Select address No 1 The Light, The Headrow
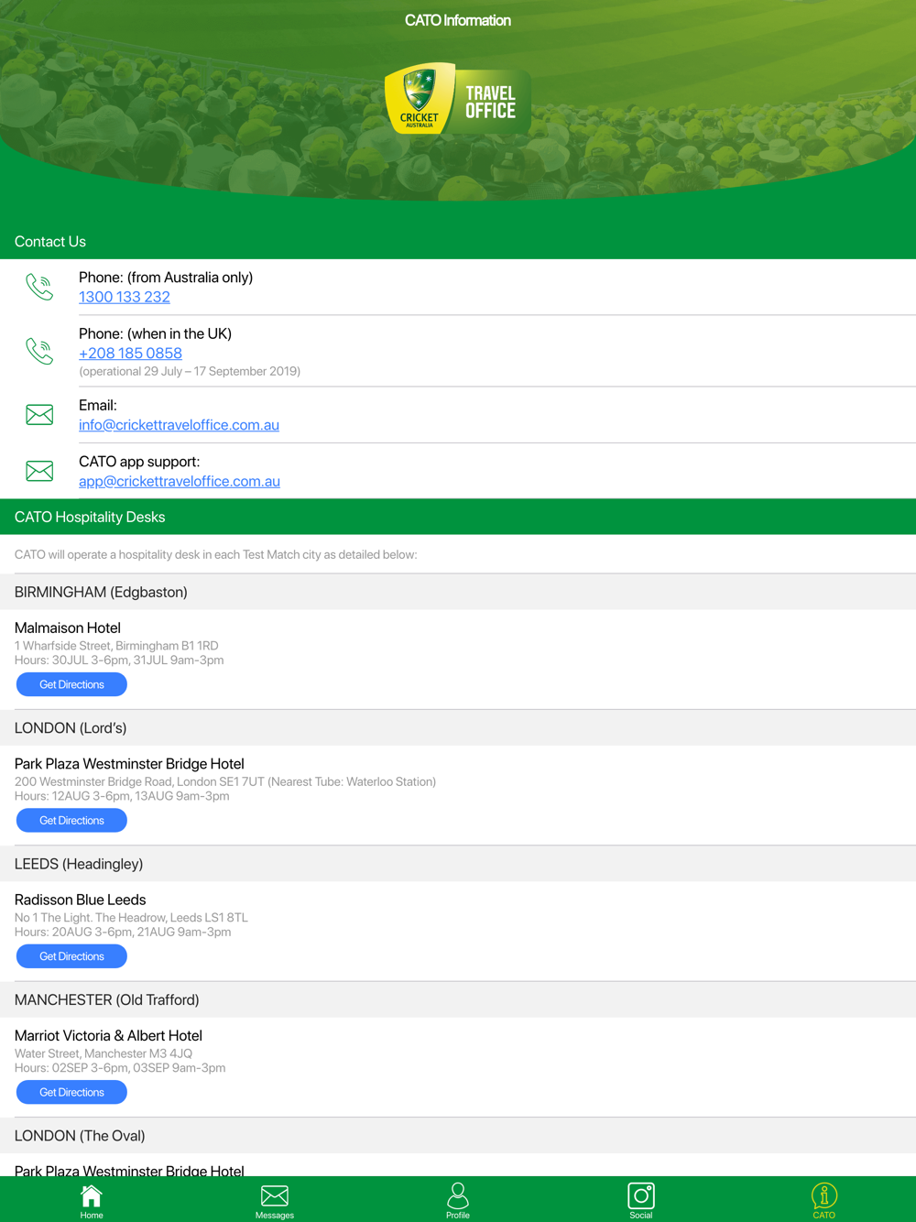916x1222 pixels. click(131, 918)
